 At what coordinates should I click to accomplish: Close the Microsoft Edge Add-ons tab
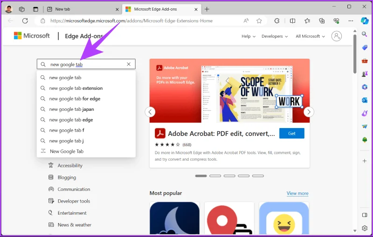click(196, 9)
